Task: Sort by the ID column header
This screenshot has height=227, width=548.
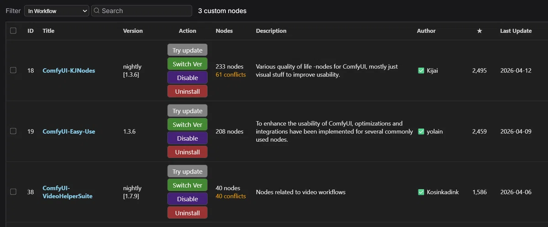Action: click(x=31, y=31)
